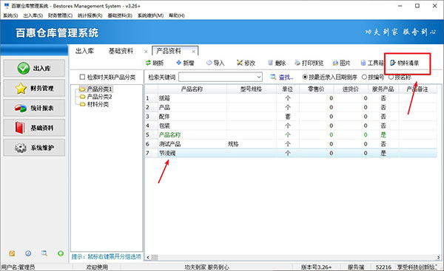The height and width of the screenshot is (271, 444).
Task: Open the 检索关键词 dropdown arrow
Action: [259, 77]
